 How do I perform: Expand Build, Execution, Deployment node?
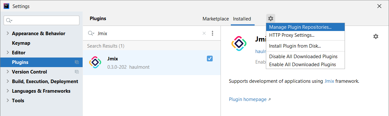tap(8, 81)
